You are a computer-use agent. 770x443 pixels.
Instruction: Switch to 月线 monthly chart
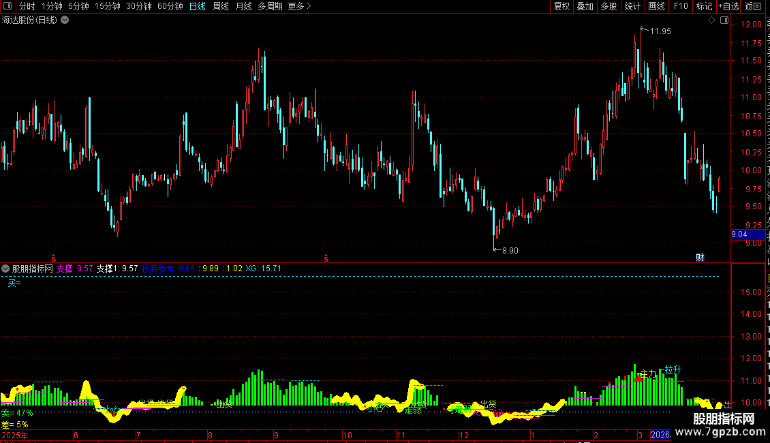point(243,6)
